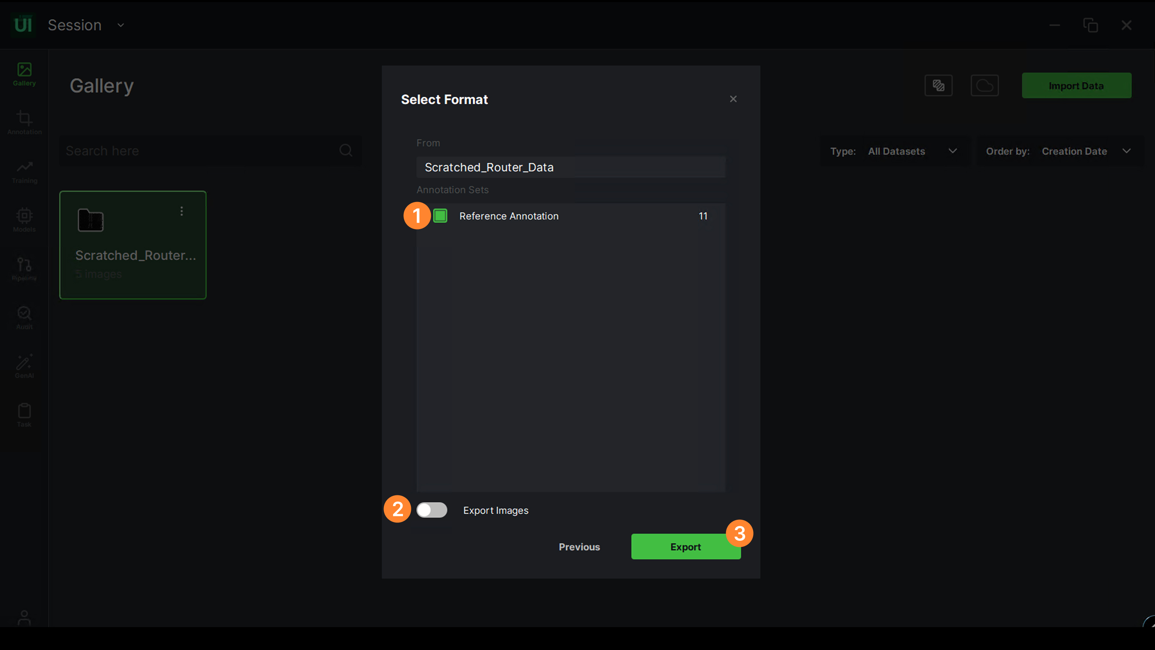This screenshot has height=650, width=1155.
Task: Go to the Training section icon
Action: coord(24,171)
